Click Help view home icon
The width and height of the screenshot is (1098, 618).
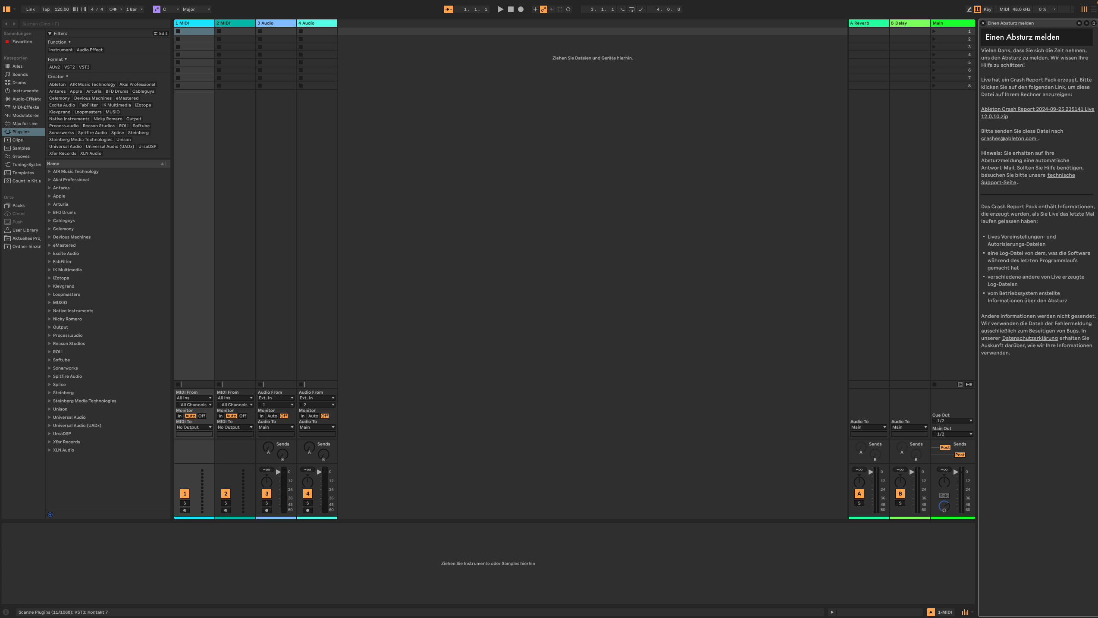pyautogui.click(x=1094, y=23)
